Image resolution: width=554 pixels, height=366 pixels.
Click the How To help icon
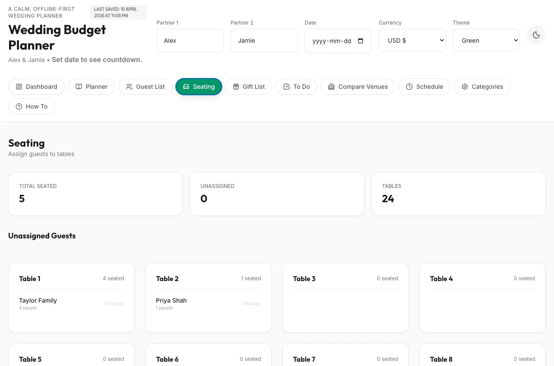pyautogui.click(x=19, y=106)
